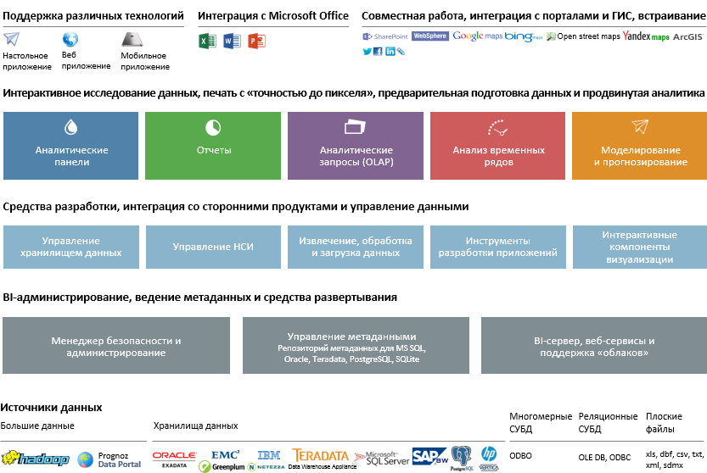Click the Hadoop elephant logo
The width and height of the screenshot is (707, 473).
[x=35, y=458]
